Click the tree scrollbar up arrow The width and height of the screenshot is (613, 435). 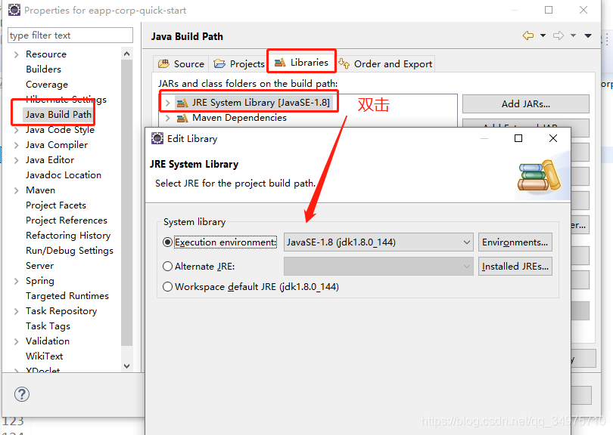tap(126, 54)
